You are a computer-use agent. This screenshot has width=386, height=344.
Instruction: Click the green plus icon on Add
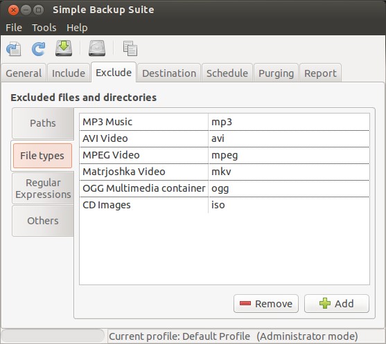(325, 303)
